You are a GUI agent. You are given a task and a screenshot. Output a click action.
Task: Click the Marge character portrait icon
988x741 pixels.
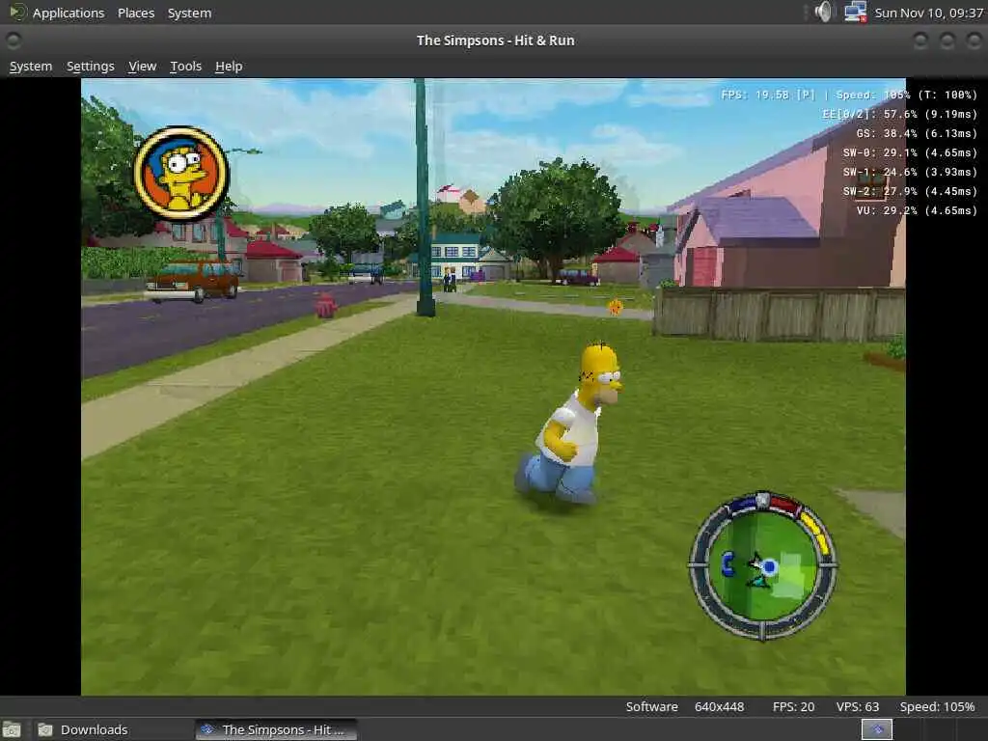[181, 174]
